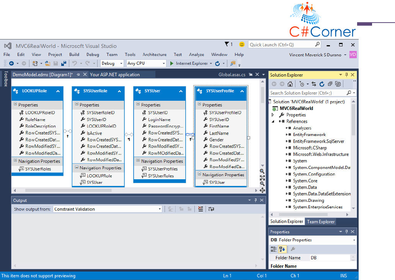Select the EntityFramework reference

click(x=309, y=134)
